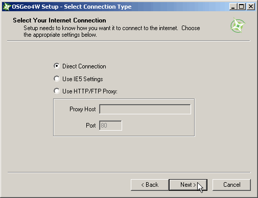Select the Direct Connection radio button
Screen dimensions: 258x198
coord(57,66)
